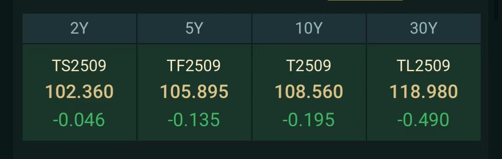Open the TS2509 contract card
The height and width of the screenshot is (159, 502).
79,93
